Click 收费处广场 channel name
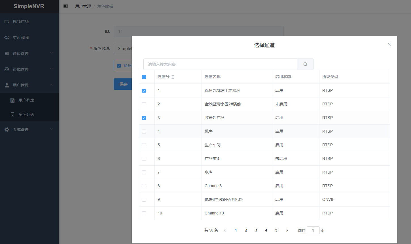 point(215,118)
